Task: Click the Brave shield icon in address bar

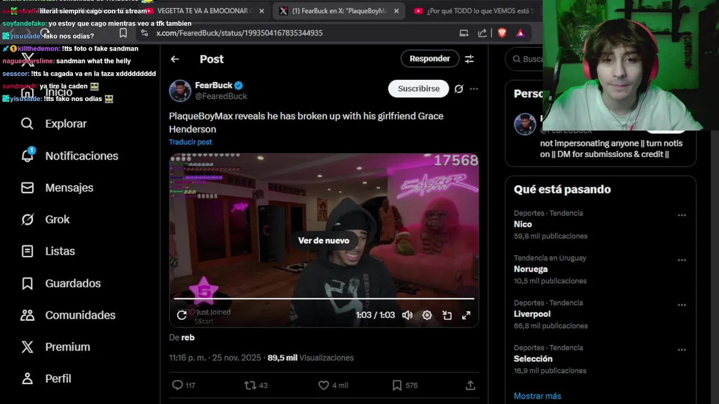Action: pyautogui.click(x=502, y=33)
